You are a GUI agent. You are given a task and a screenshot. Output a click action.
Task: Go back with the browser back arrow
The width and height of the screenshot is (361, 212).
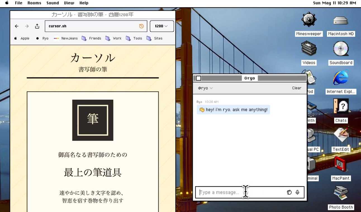(17, 26)
